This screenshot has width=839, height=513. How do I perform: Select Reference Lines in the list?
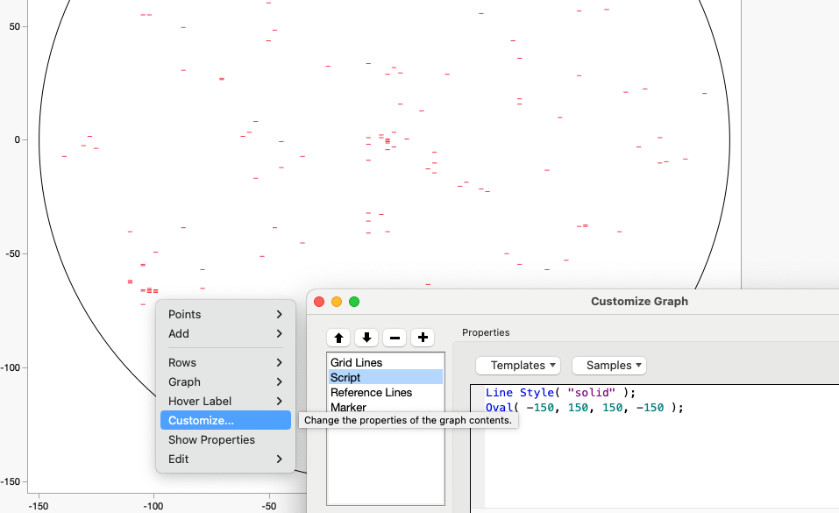coord(385,393)
